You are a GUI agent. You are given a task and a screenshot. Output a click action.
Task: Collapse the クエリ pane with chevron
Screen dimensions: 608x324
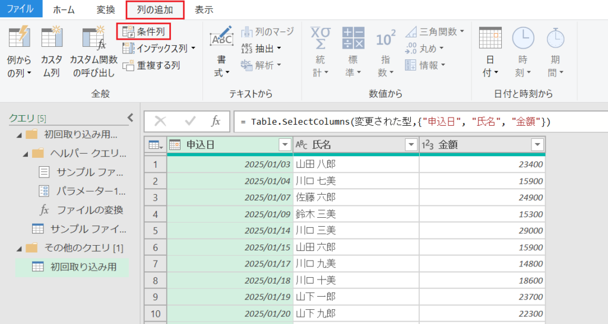pyautogui.click(x=130, y=117)
